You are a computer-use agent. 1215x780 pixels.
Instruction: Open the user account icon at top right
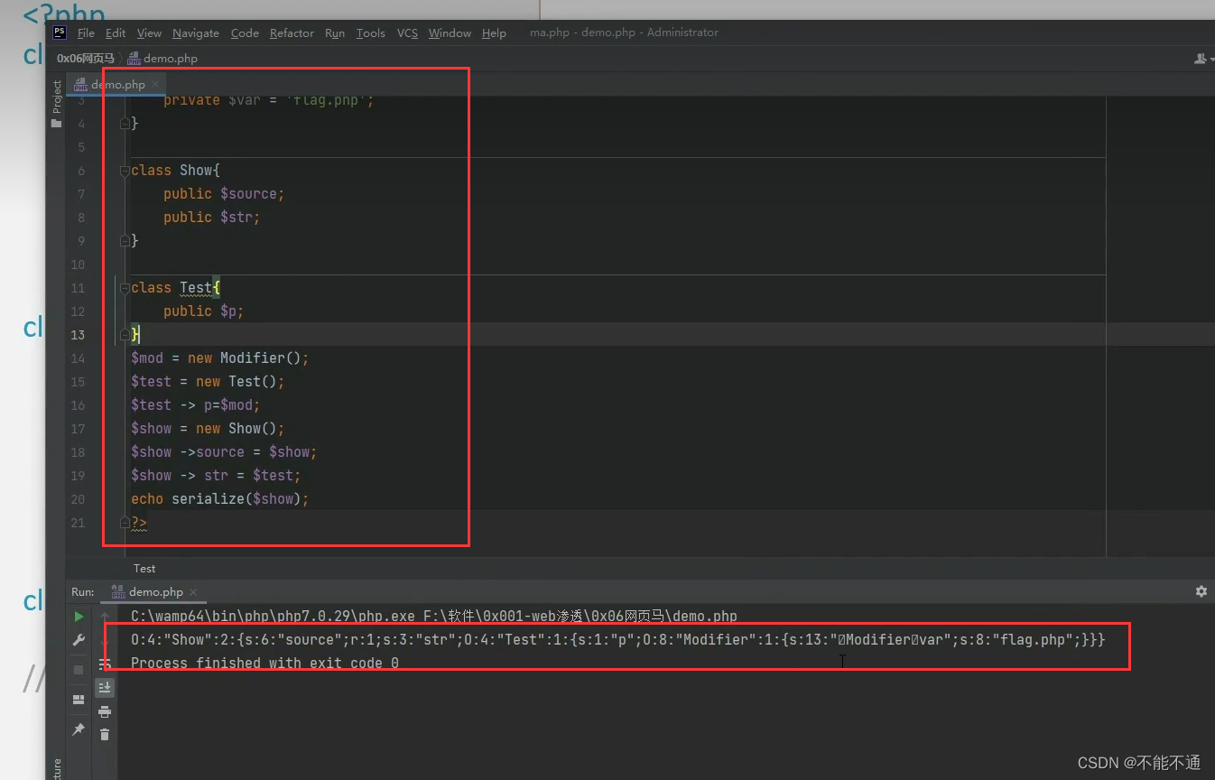coord(1202,58)
